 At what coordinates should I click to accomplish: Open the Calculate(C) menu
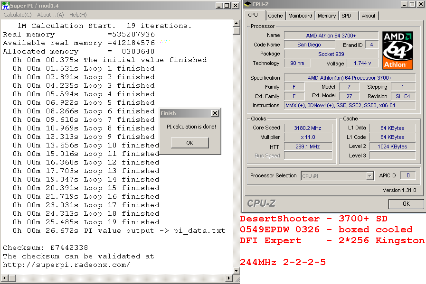click(18, 15)
